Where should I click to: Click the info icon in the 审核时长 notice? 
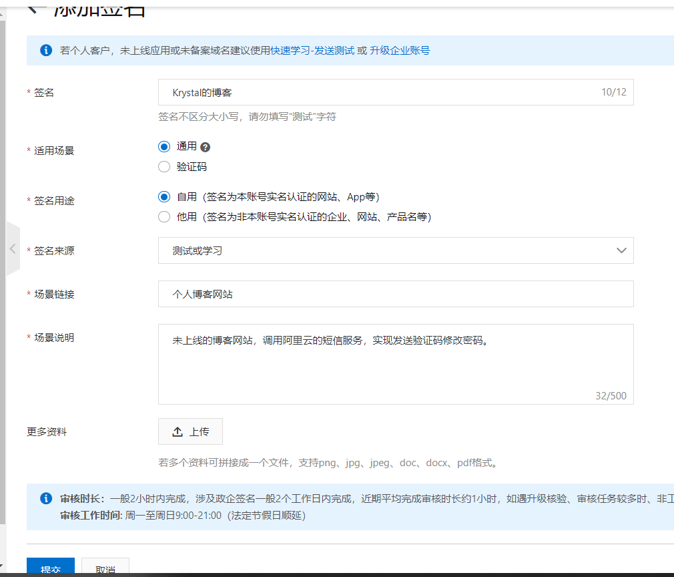pyautogui.click(x=46, y=498)
